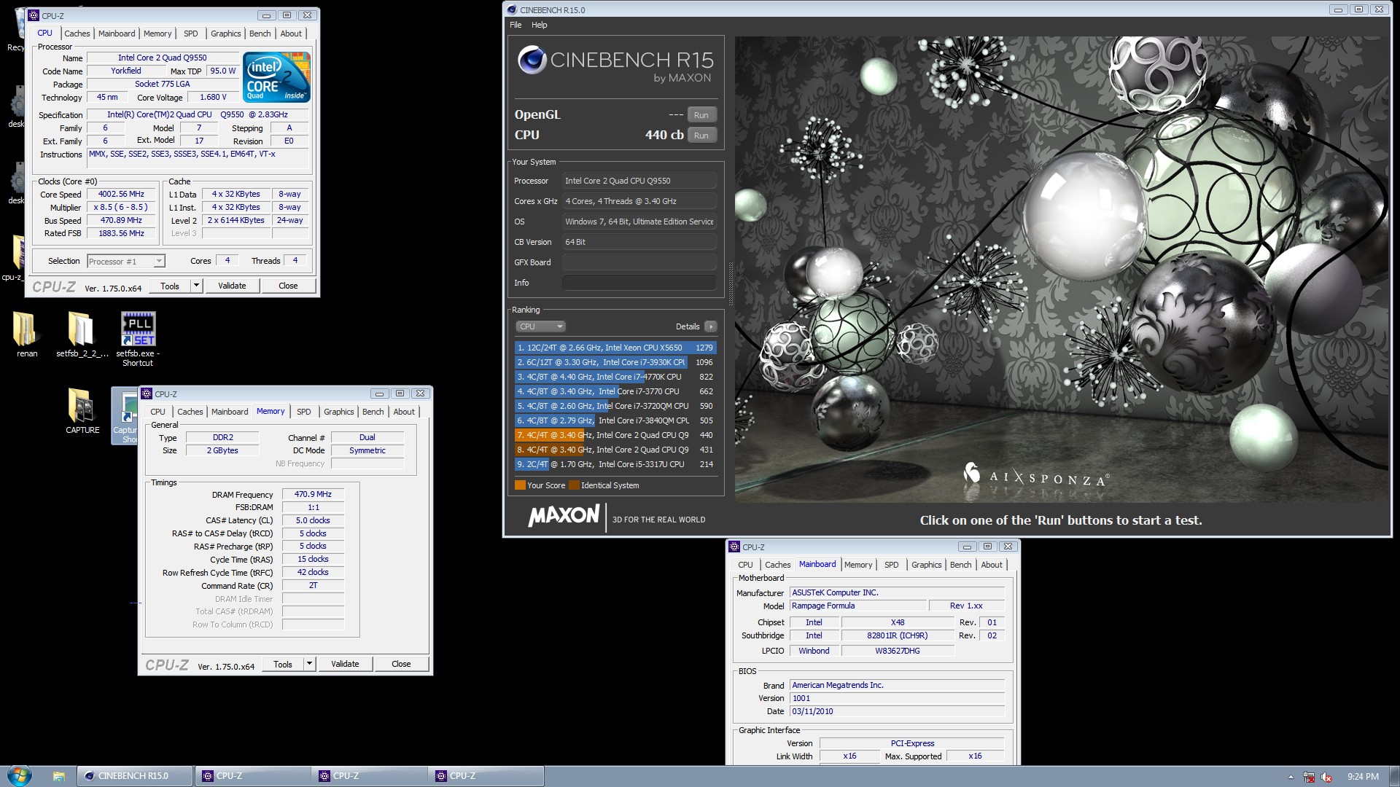Click Validate in top-left CPU-Z window
The width and height of the screenshot is (1400, 787).
tap(232, 286)
